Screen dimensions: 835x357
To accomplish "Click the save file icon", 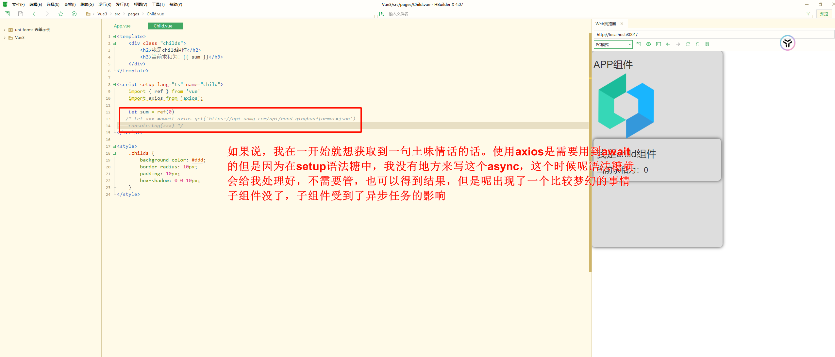I will click(21, 14).
